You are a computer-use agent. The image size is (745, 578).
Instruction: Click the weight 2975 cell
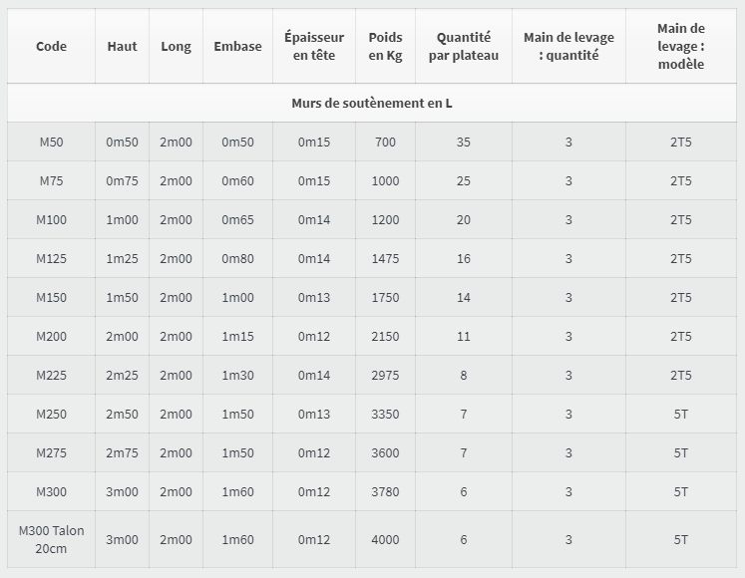click(385, 376)
